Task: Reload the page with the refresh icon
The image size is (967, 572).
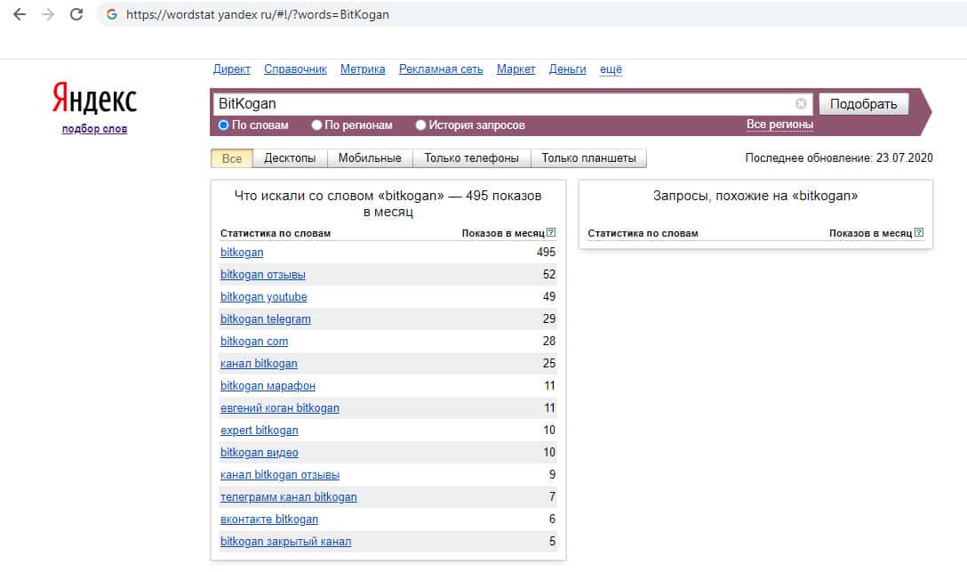Action: [76, 14]
